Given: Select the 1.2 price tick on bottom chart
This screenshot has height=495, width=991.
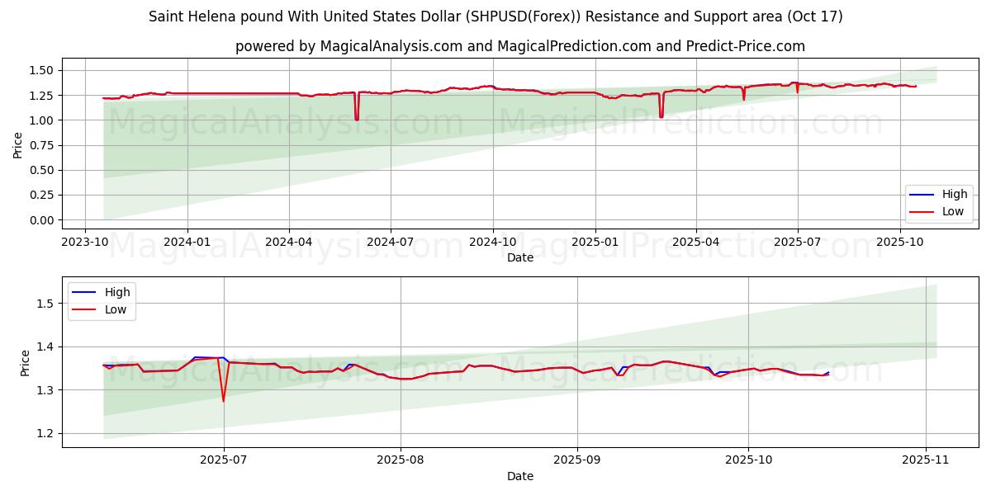Looking at the screenshot, I should [46, 433].
